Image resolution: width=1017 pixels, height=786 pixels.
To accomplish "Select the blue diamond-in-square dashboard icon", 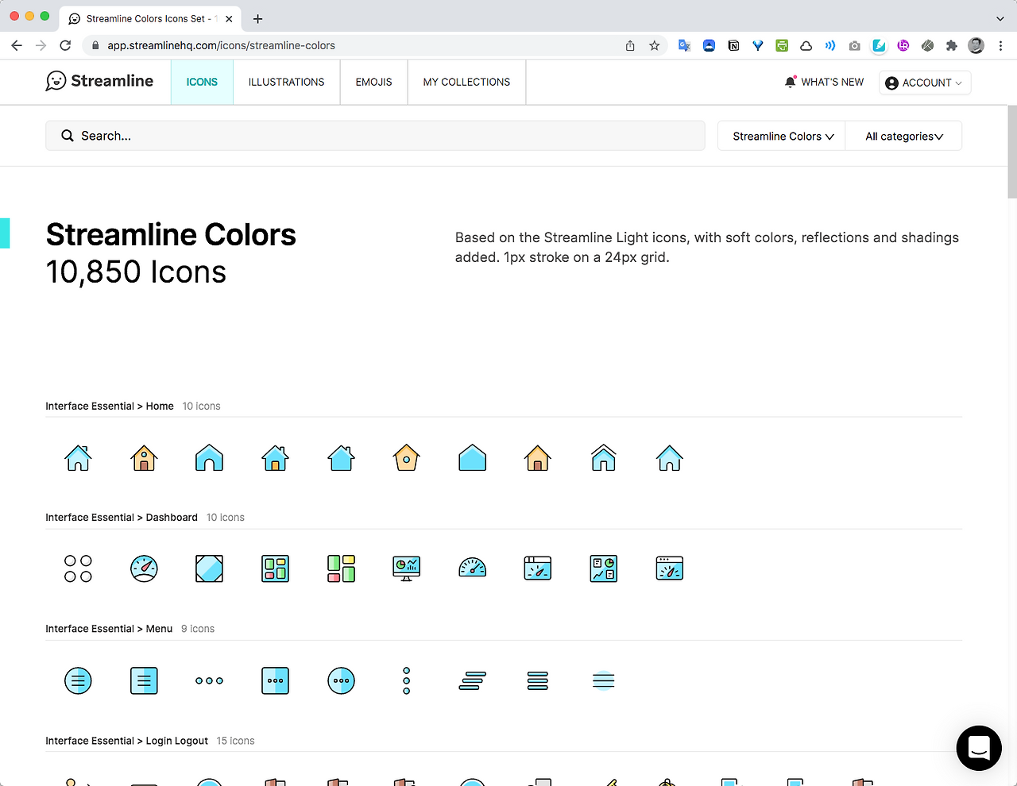I will 209,568.
